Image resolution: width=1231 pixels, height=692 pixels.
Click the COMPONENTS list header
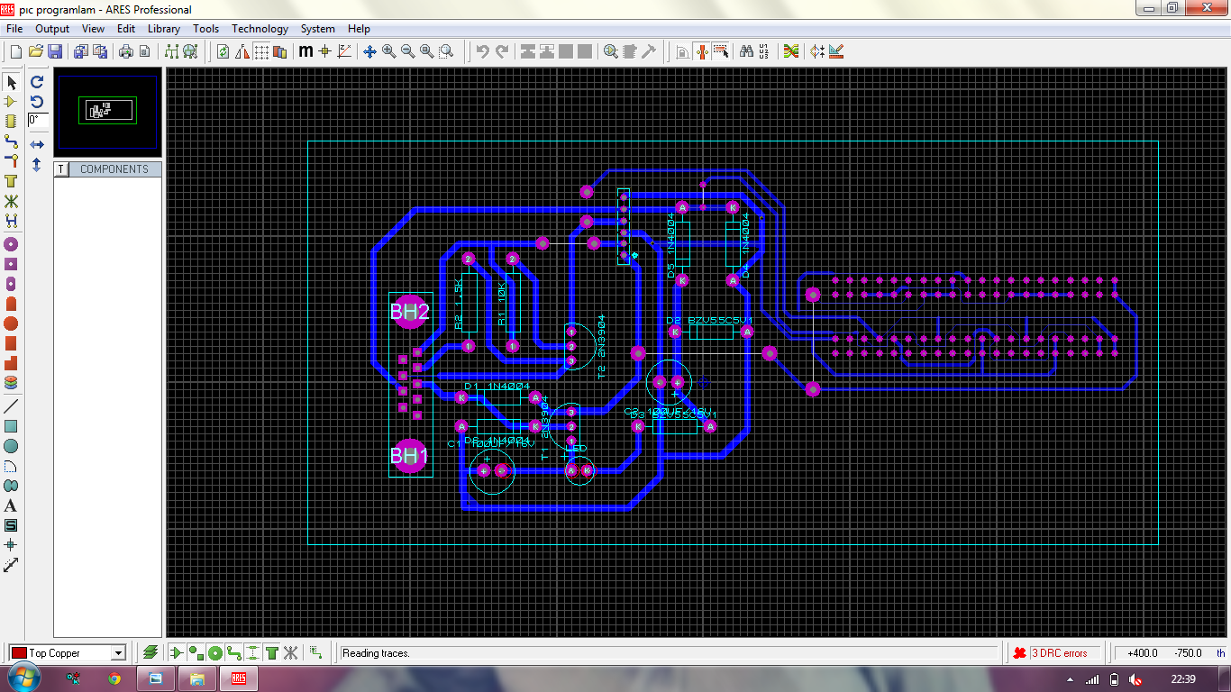[x=114, y=169]
